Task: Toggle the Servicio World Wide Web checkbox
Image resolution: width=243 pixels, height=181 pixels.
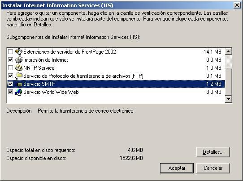Action: tap(10, 92)
